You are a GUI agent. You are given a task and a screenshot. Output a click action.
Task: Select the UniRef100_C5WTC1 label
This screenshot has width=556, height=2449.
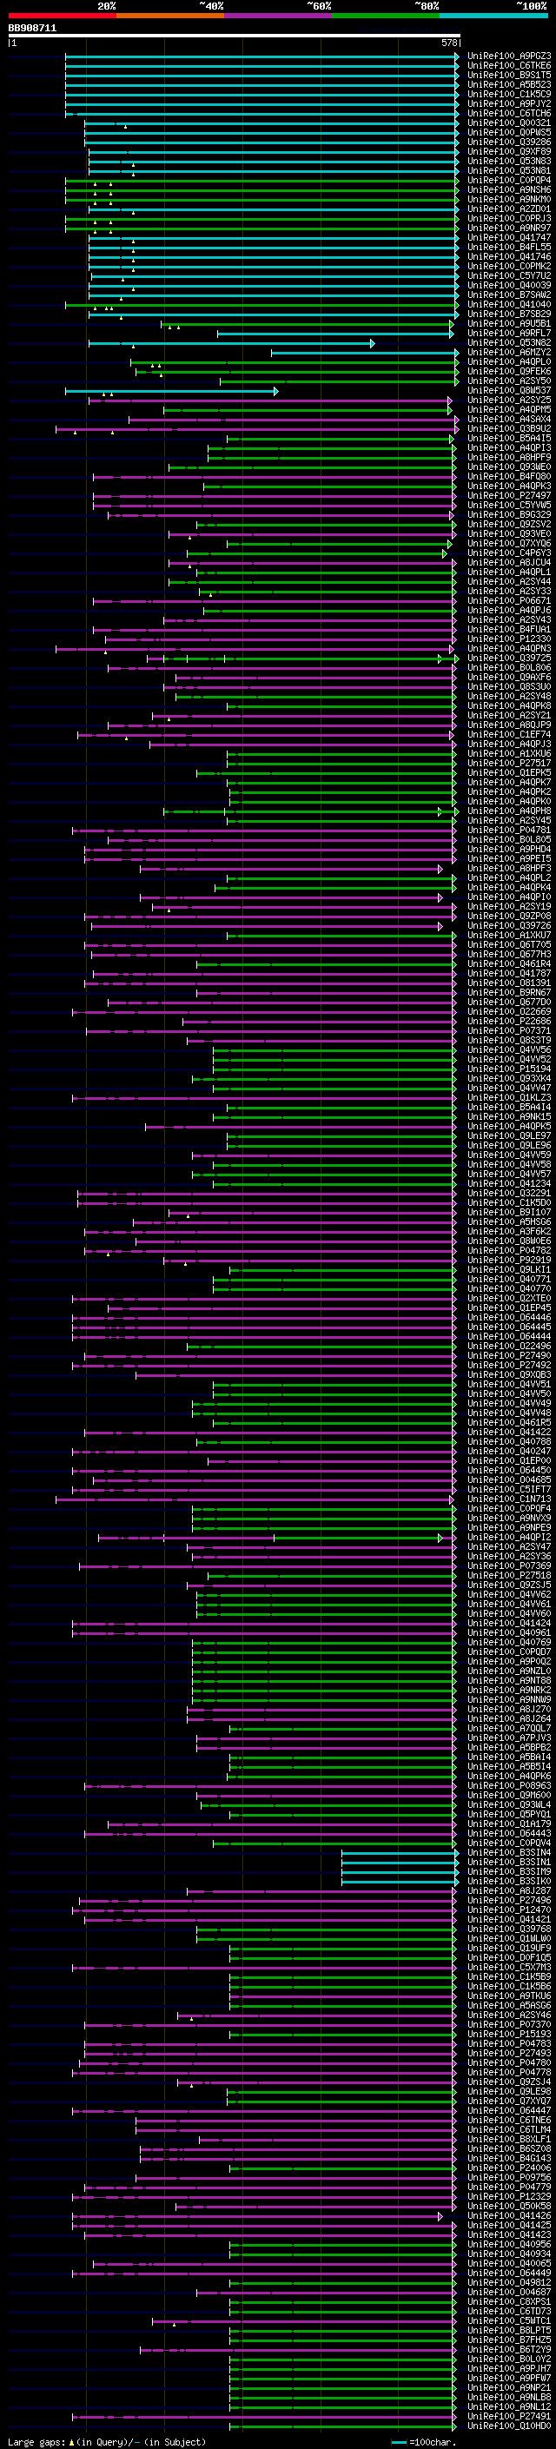coord(509,2320)
